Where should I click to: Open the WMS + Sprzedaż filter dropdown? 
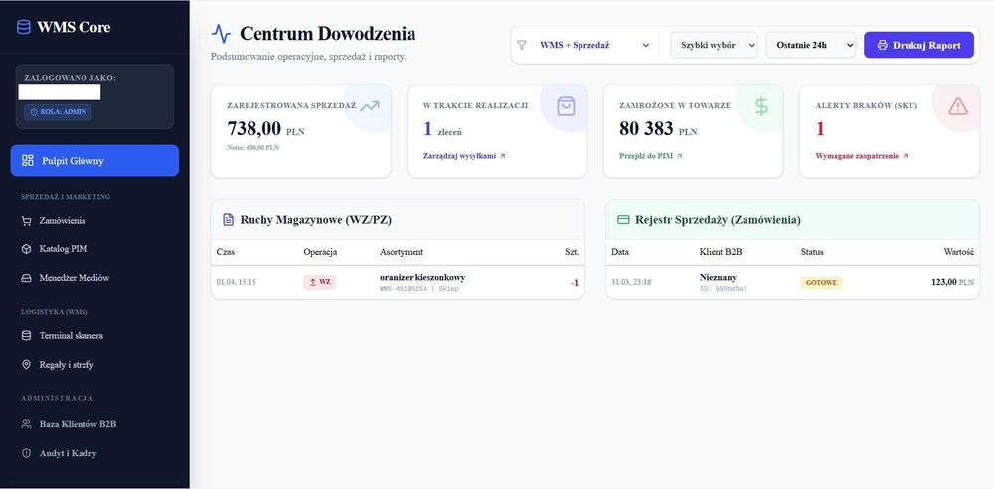click(593, 45)
